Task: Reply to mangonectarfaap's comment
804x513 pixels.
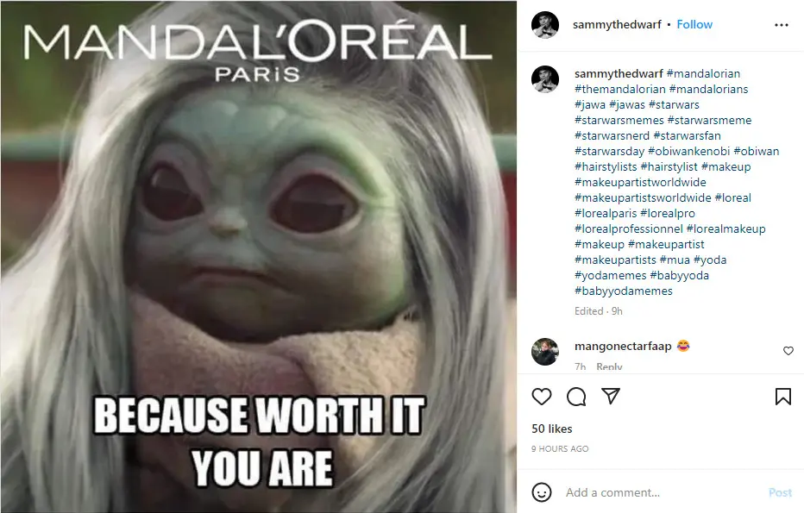Action: [x=609, y=367]
